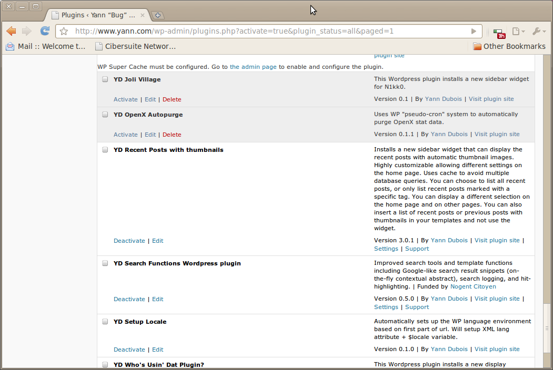Activate the YD OpenX Autopurge plugin

coord(126,135)
